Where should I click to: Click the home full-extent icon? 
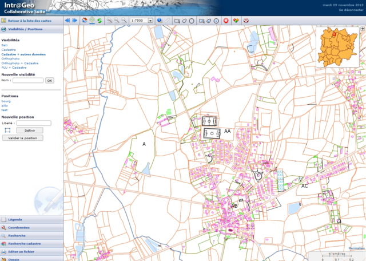click(85, 21)
